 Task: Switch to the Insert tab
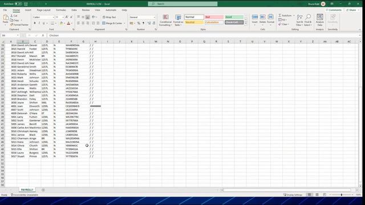28,10
